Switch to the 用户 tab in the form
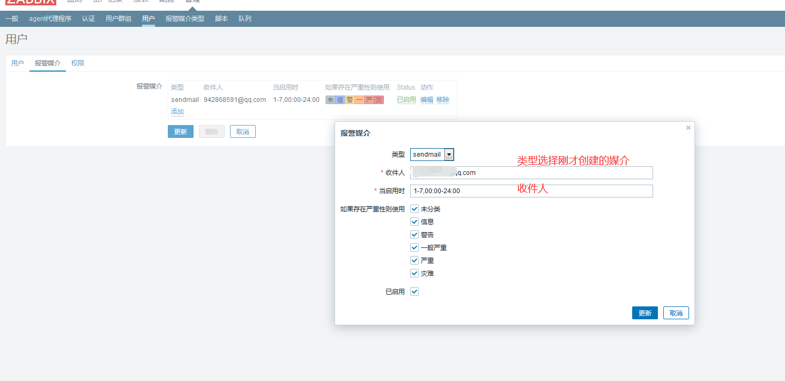 pos(18,63)
